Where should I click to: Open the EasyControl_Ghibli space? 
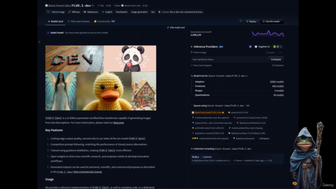click(250, 118)
